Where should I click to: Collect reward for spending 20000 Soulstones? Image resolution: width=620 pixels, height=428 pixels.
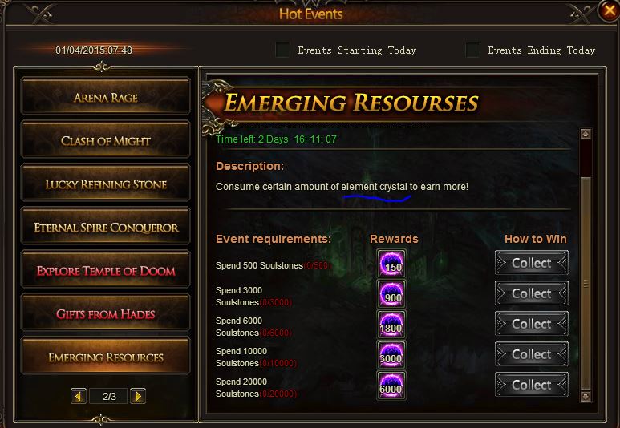(x=532, y=385)
